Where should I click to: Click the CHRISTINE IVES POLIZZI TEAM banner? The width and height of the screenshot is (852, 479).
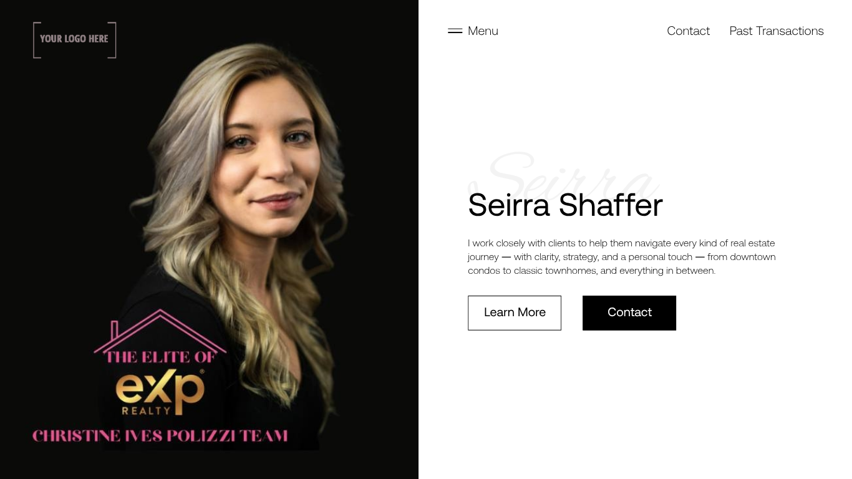[x=160, y=436]
